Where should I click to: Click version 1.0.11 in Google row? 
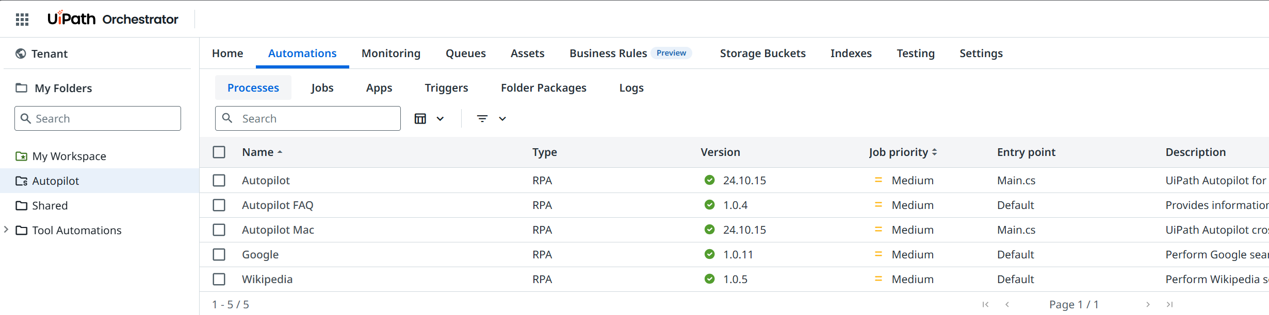pos(738,254)
